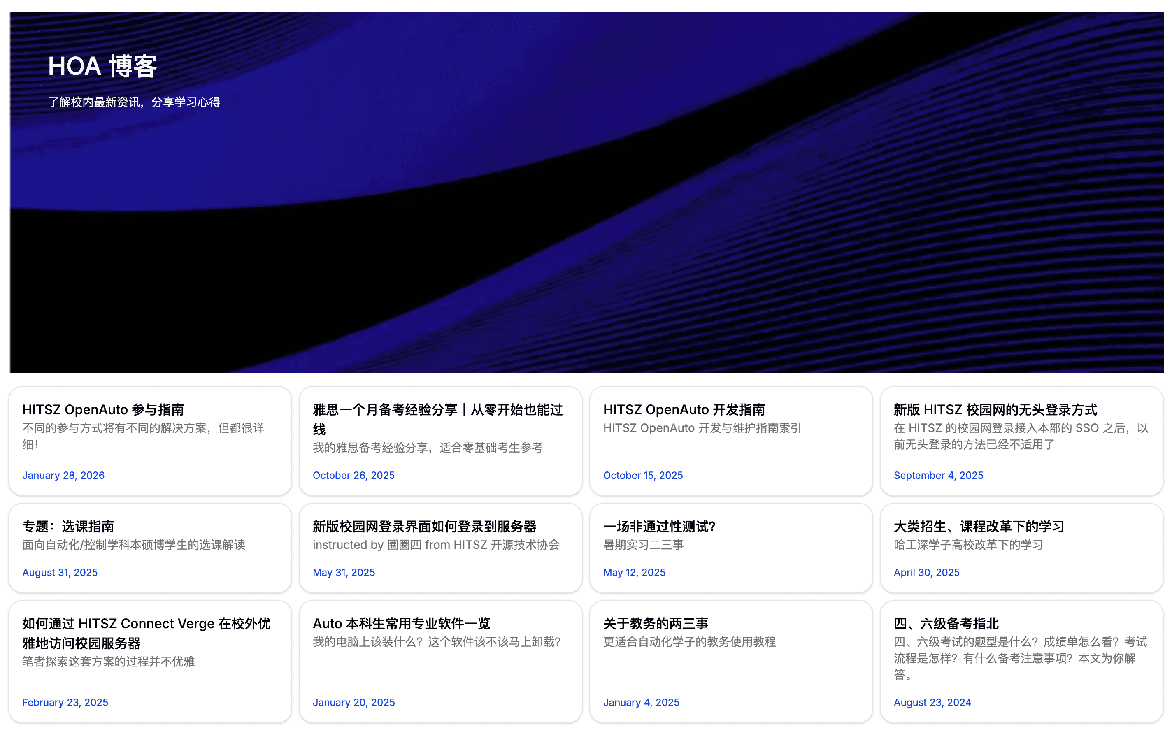
Task: Click description 'HITSZ OpenAuto 开发与维护指南索引'
Action: pos(702,428)
